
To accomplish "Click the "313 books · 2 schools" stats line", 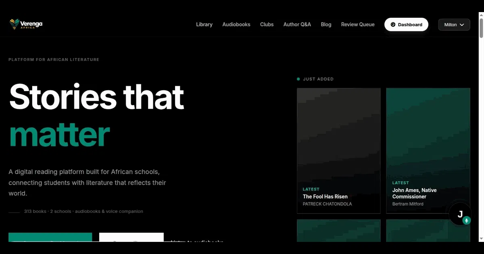I will click(83, 211).
